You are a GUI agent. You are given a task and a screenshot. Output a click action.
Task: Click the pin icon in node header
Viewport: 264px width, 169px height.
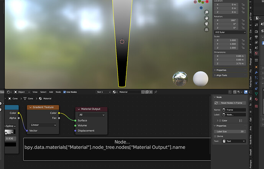pos(156,92)
